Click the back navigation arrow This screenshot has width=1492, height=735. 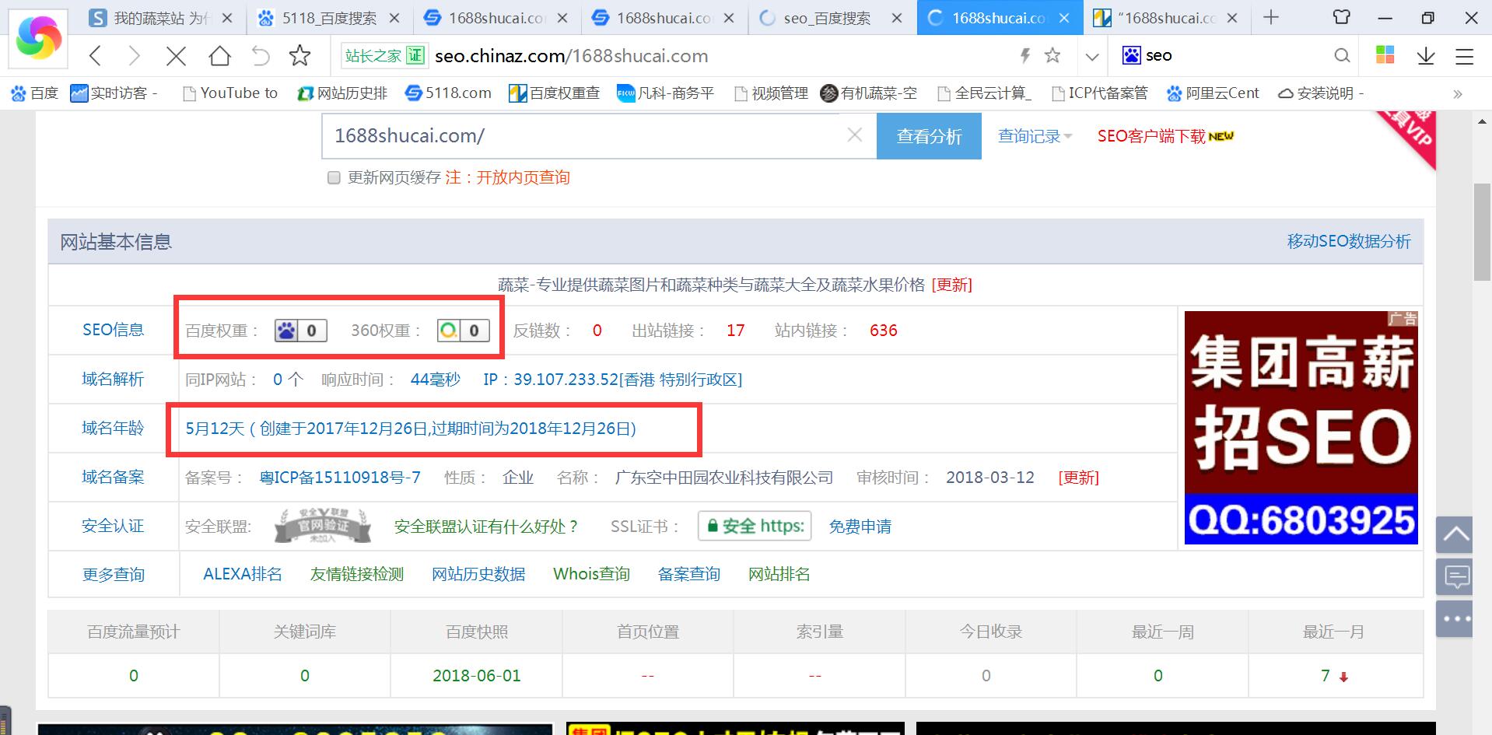(95, 55)
